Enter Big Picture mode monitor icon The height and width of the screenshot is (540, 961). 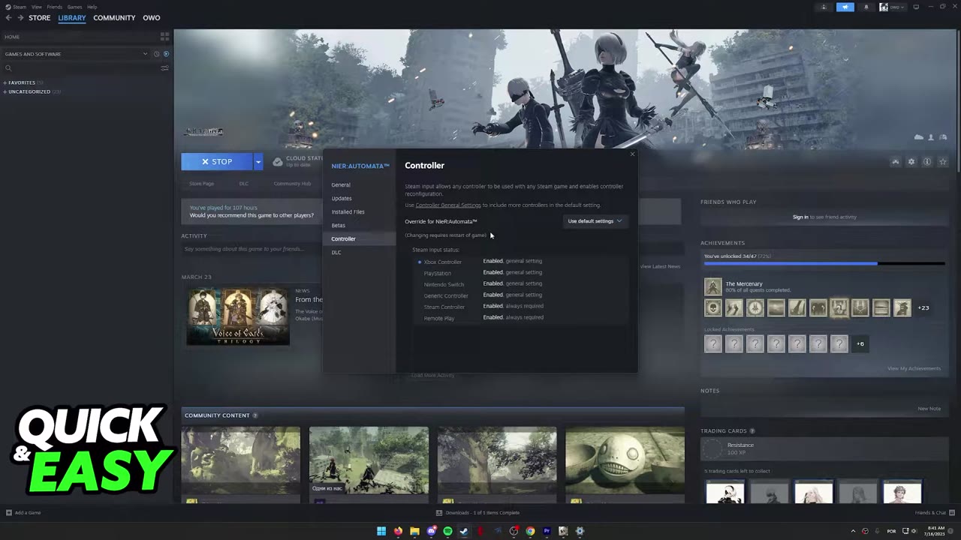[x=916, y=7]
